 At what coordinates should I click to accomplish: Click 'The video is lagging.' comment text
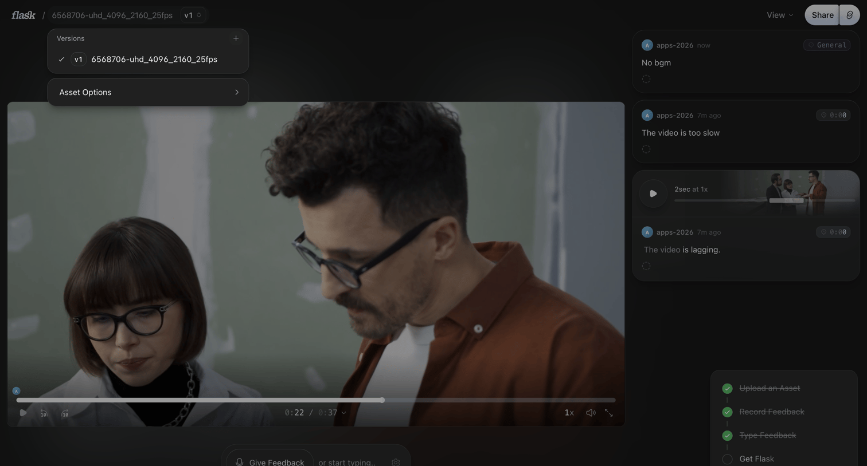(682, 250)
